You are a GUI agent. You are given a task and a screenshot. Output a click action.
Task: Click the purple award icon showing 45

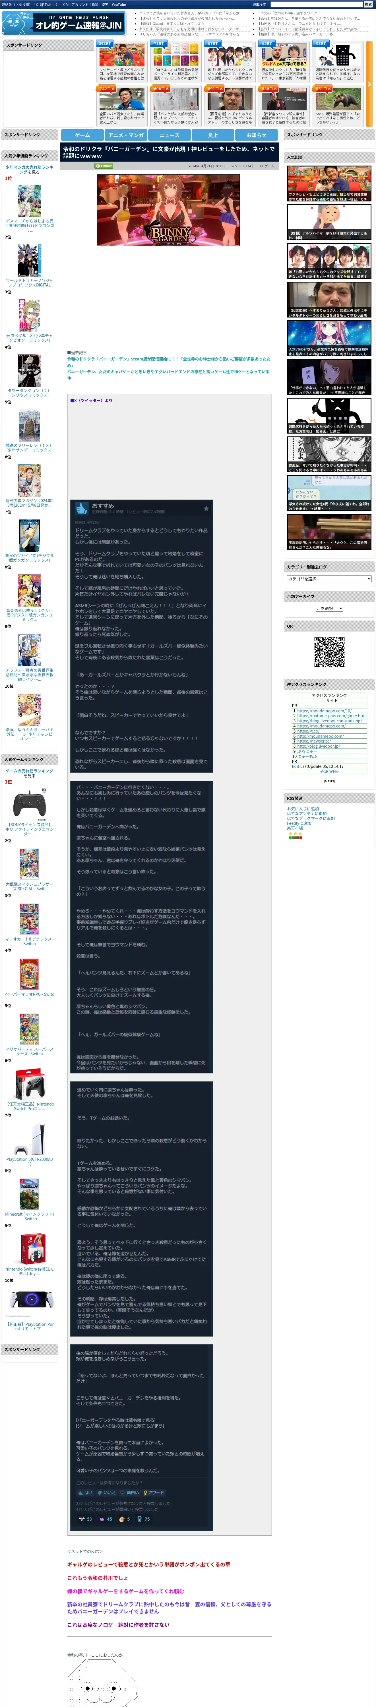tap(105, 1519)
